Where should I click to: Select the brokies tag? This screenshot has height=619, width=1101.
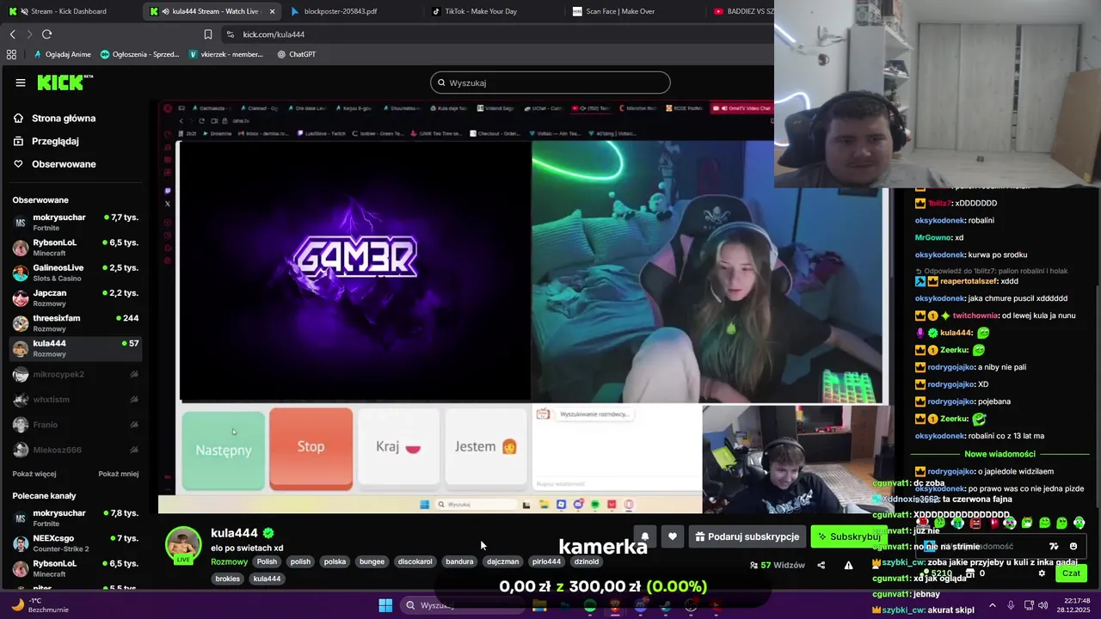(227, 579)
